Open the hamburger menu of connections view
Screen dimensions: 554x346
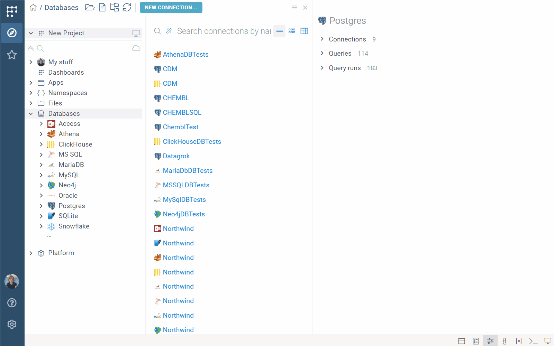[294, 8]
